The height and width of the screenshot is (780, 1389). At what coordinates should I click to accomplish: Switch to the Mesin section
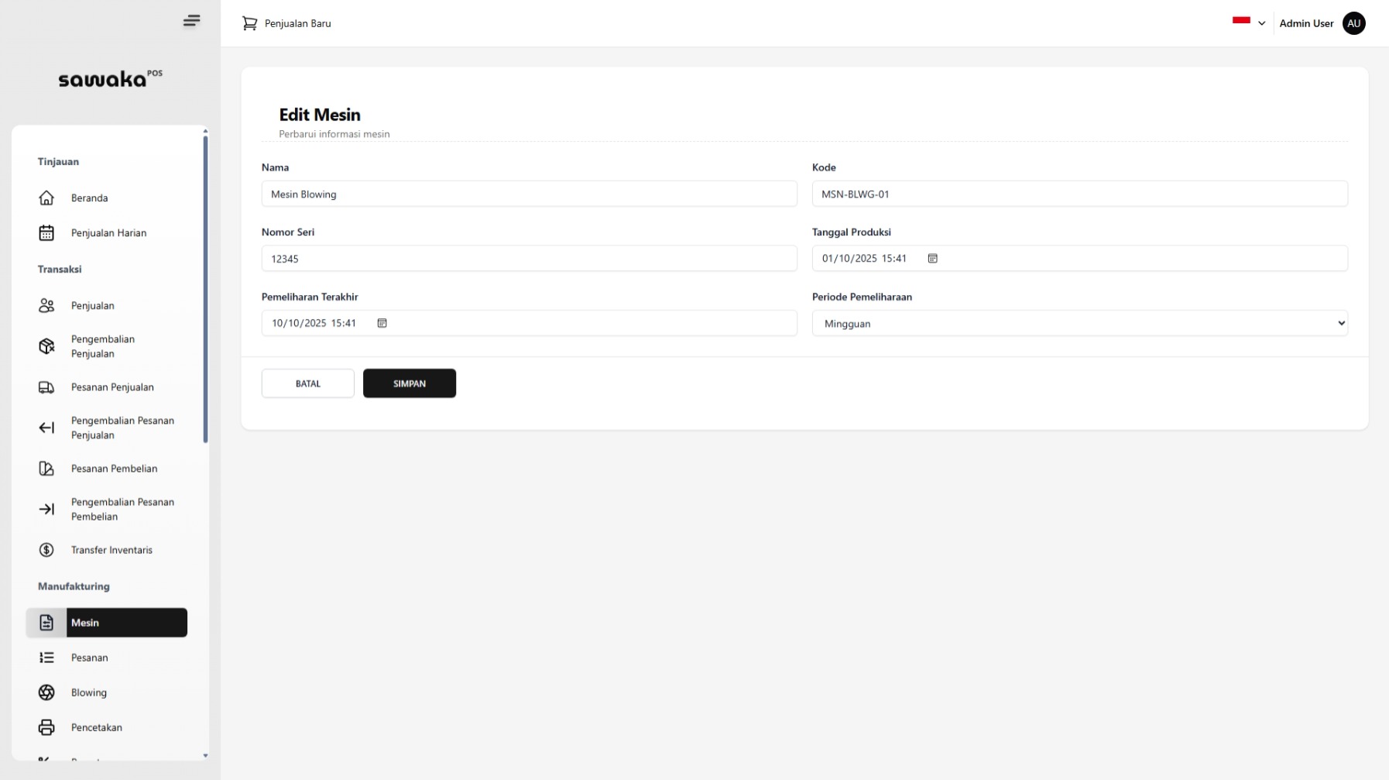pos(107,623)
